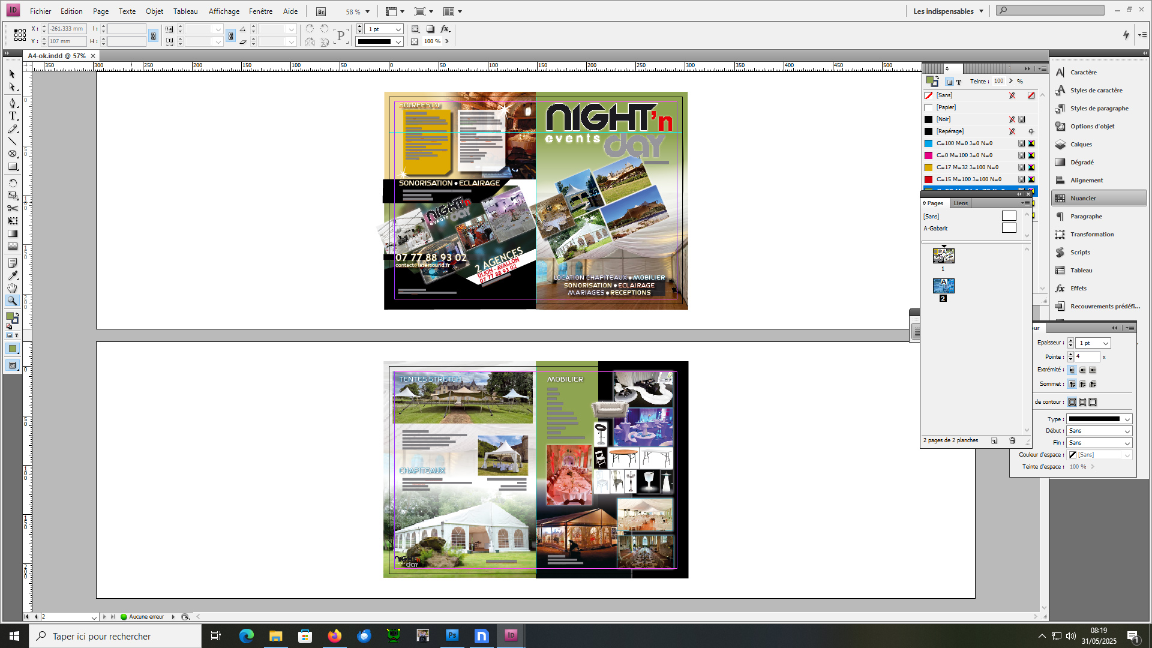Select round join Sommet option

(x=1082, y=384)
